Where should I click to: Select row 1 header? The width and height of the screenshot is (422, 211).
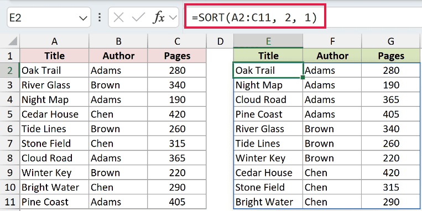10,56
